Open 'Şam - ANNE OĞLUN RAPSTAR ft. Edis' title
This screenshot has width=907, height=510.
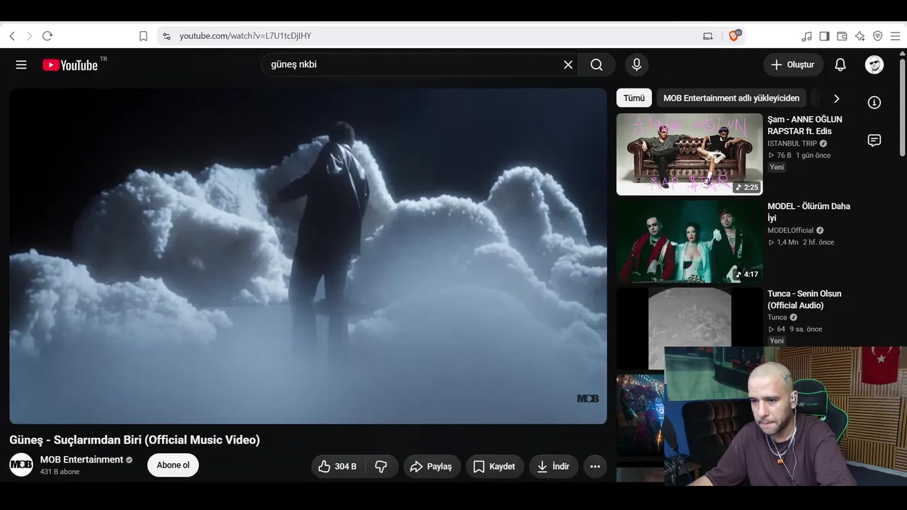pos(805,125)
